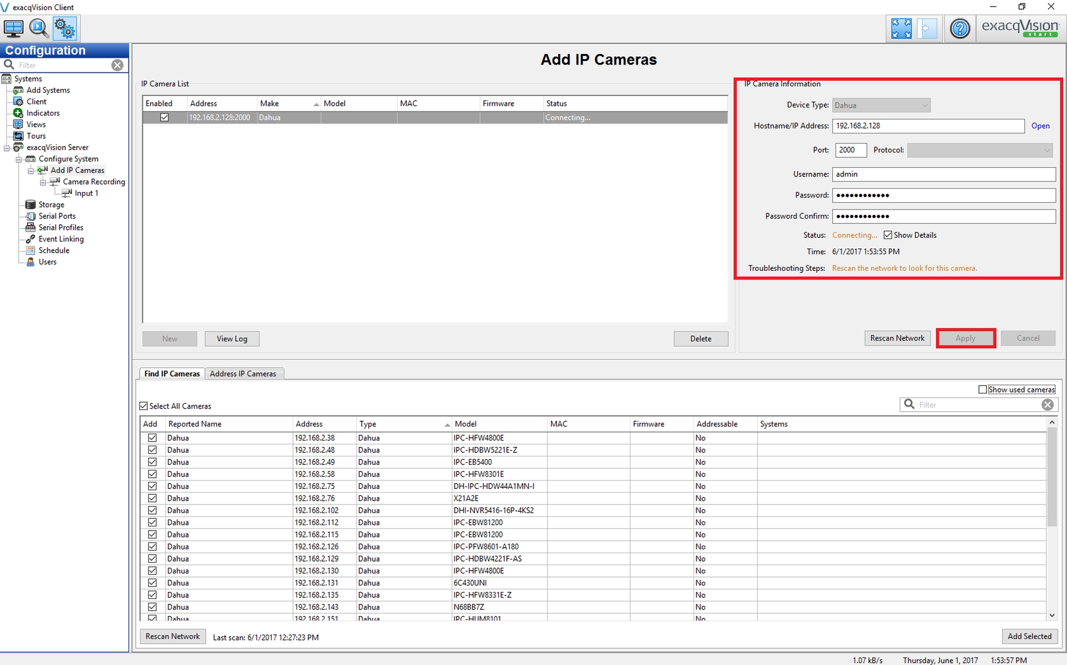Click the Config gears toolbar icon

click(x=65, y=28)
